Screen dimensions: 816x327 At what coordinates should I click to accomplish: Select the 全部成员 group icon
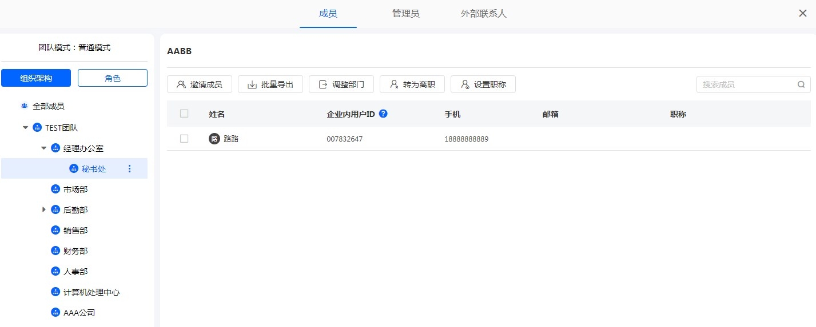coord(25,106)
